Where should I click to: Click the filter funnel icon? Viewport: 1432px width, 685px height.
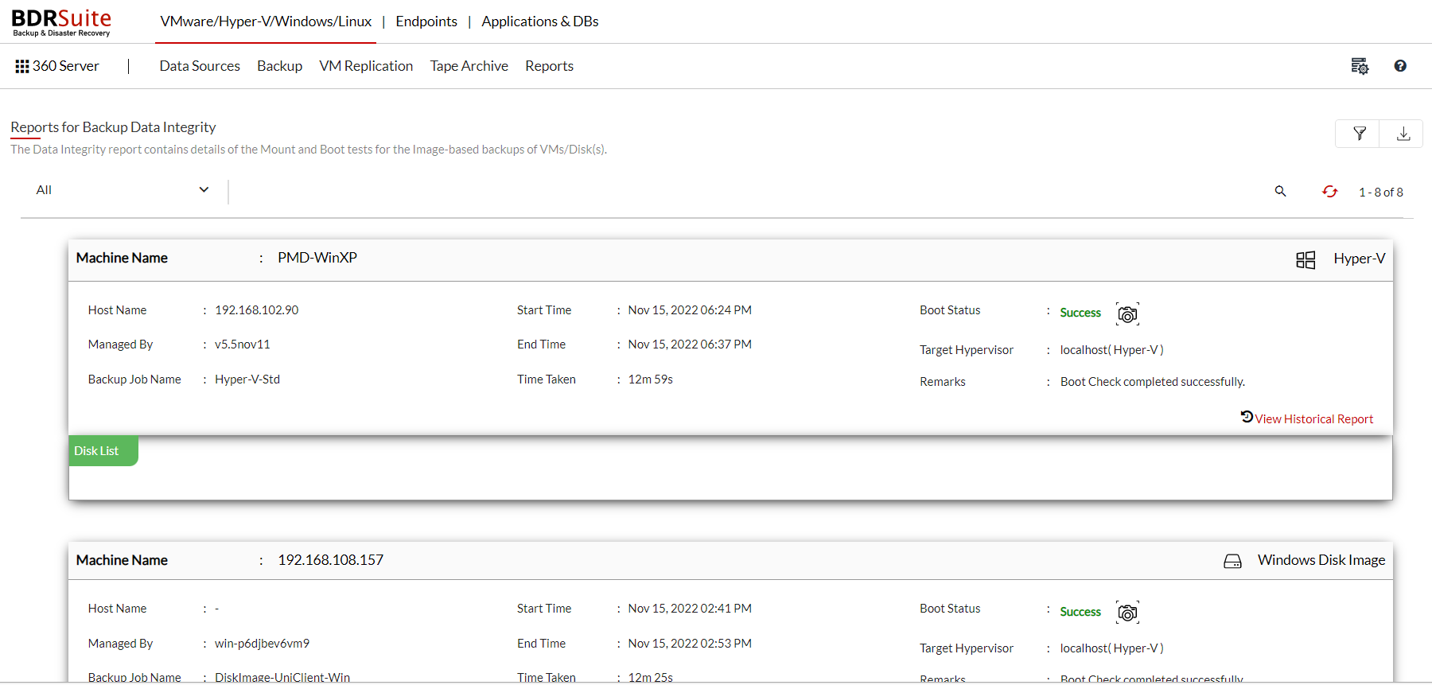click(1360, 134)
